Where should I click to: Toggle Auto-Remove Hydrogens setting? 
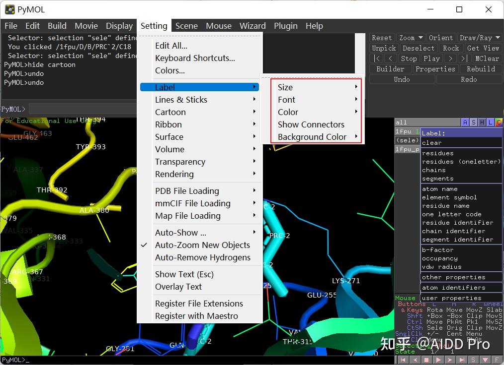click(x=202, y=257)
